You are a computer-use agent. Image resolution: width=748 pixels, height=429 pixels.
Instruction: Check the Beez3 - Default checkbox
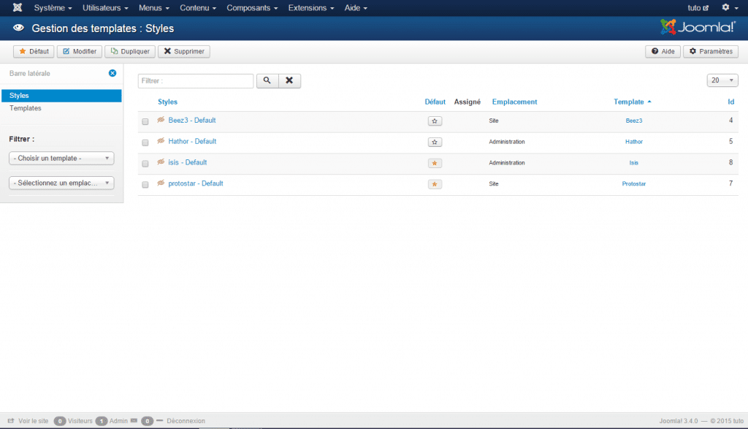(x=145, y=121)
